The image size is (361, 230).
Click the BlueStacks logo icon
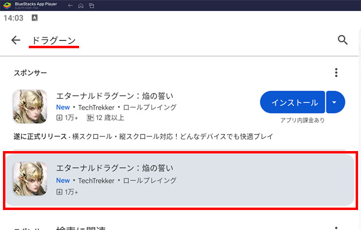pos(7,5)
